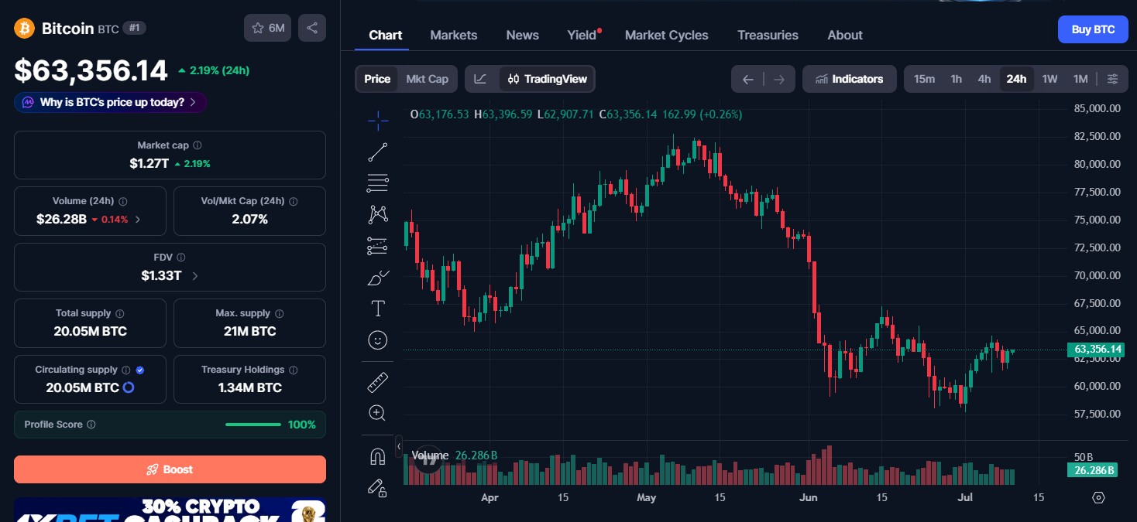Select the XABCD pattern tool
Viewport: 1137px width, 522px height.
click(378, 214)
